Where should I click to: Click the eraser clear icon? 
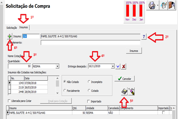pos(132,91)
